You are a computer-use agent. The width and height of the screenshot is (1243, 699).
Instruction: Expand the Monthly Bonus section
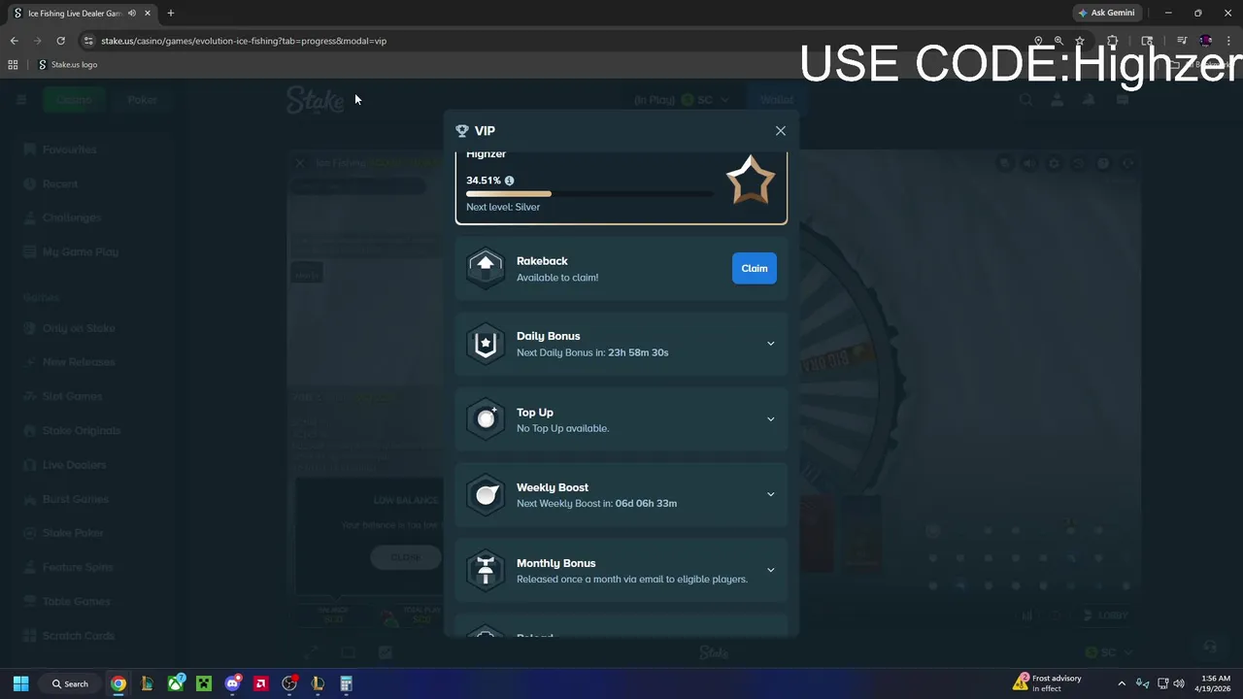coord(771,570)
